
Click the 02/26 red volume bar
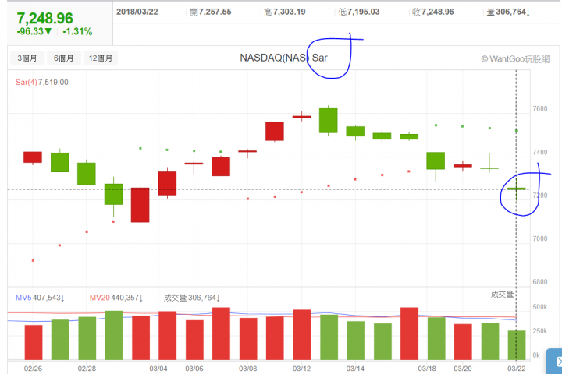click(34, 343)
